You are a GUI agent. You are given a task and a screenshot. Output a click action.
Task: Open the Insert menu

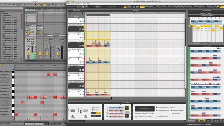click(x=73, y=4)
